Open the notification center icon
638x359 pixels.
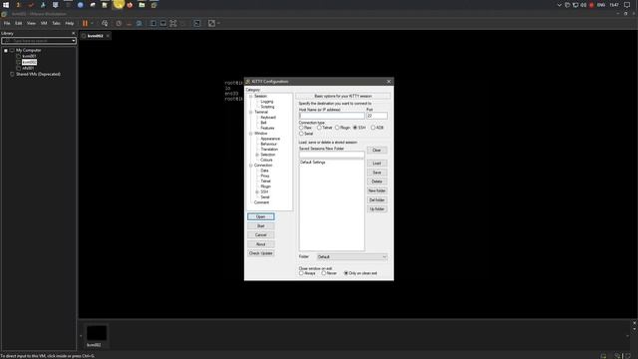(627, 5)
